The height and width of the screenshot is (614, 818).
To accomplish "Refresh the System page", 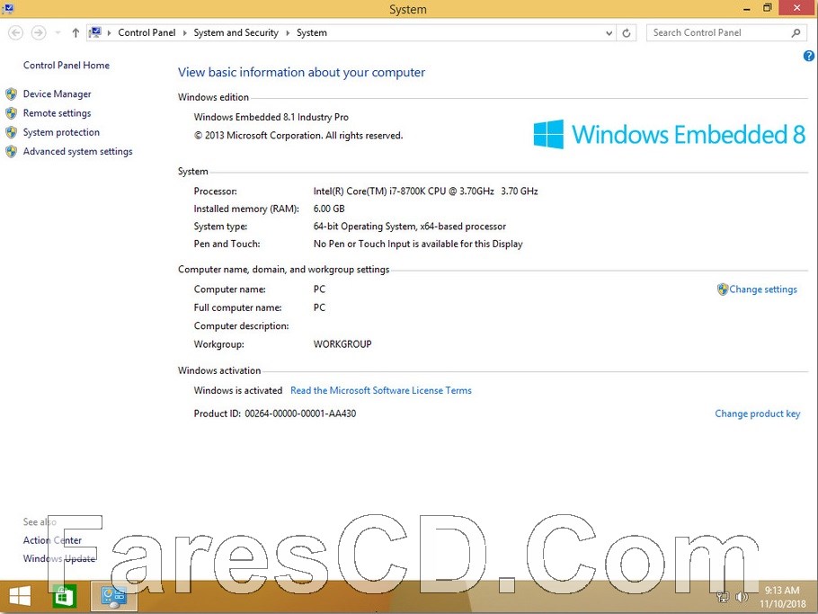I will click(x=627, y=33).
